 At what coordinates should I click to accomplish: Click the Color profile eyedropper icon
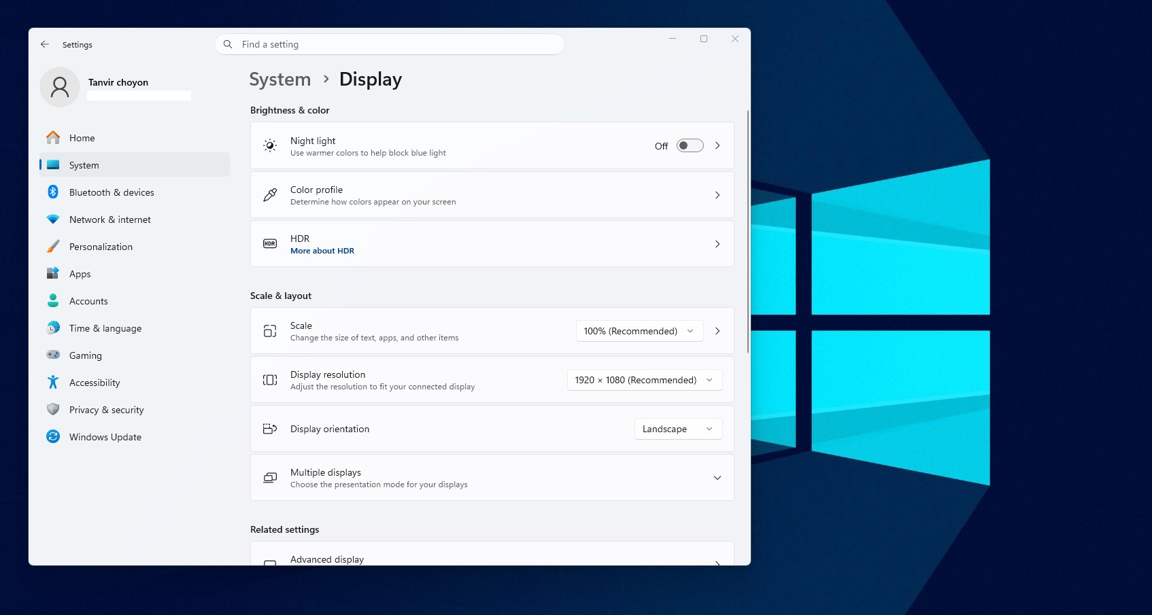[270, 195]
